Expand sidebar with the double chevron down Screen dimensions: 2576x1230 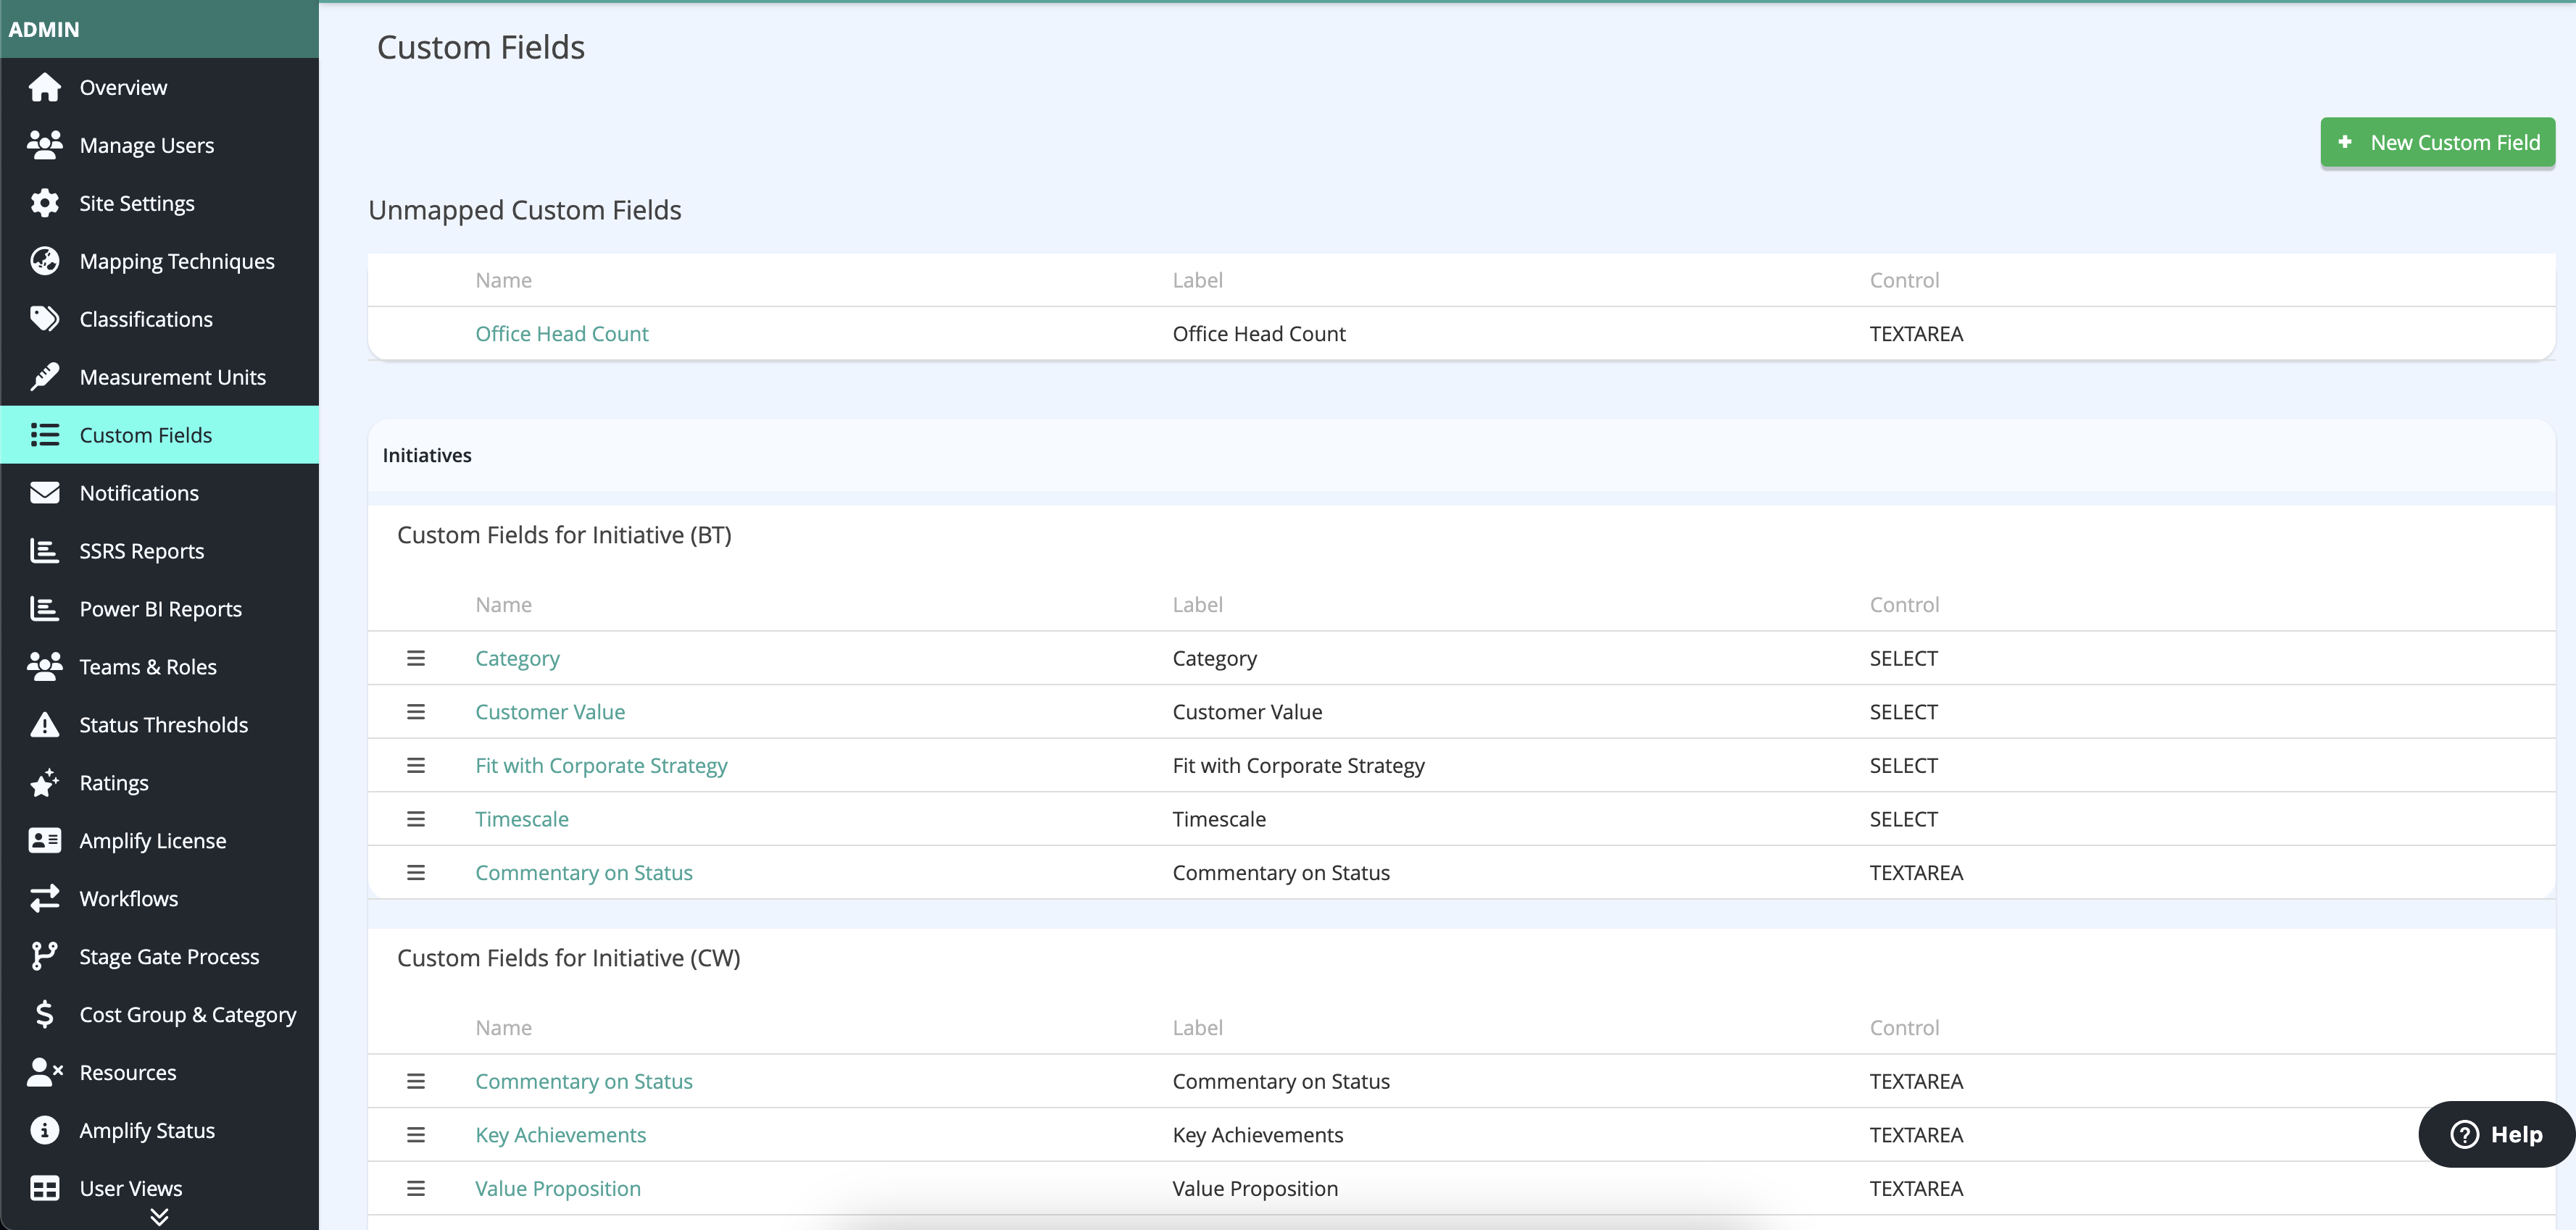click(159, 1216)
